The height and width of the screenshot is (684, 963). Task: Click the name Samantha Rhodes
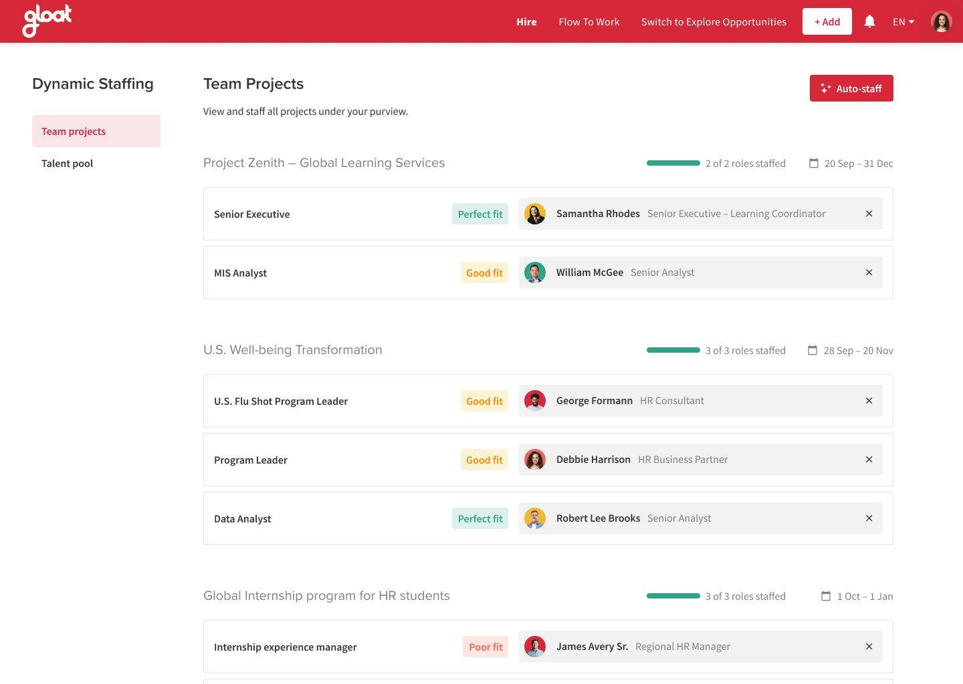pos(598,214)
